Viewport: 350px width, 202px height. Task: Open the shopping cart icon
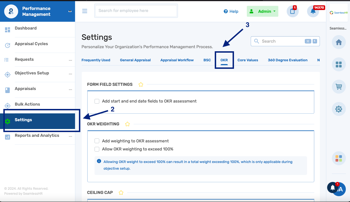339,87
